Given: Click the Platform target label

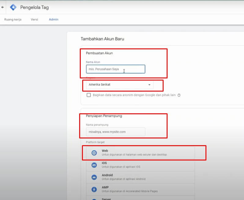Looking at the screenshot, I should (95, 142).
